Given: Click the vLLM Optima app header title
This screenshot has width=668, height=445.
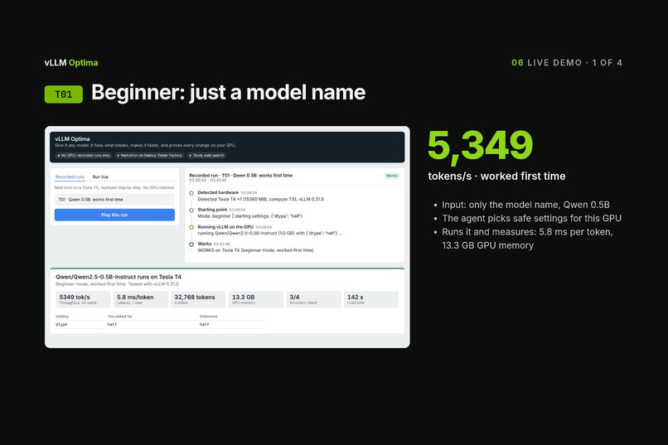Looking at the screenshot, I should point(72,139).
